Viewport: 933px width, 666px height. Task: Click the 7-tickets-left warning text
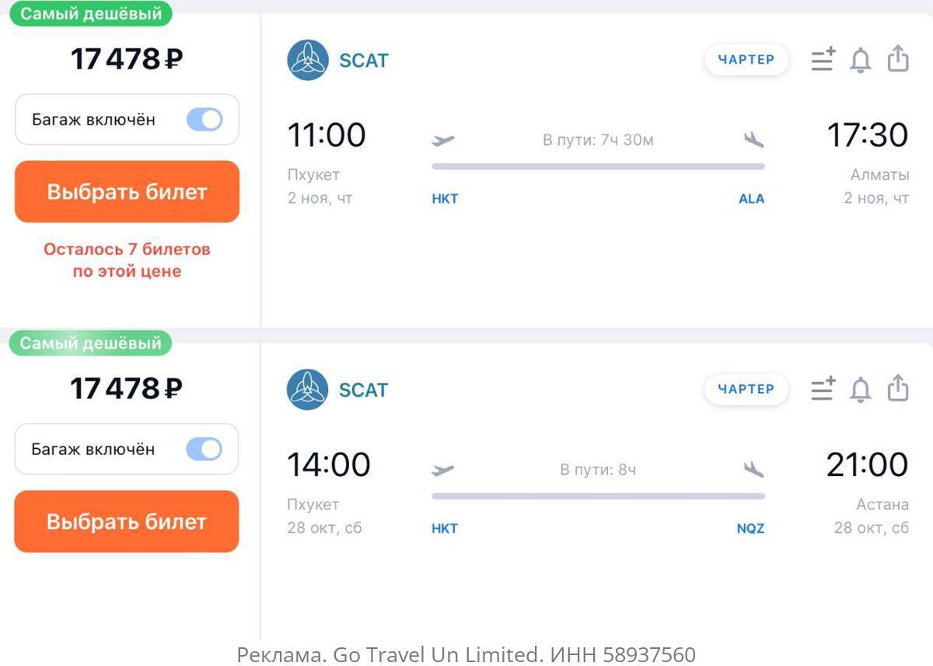point(127,260)
